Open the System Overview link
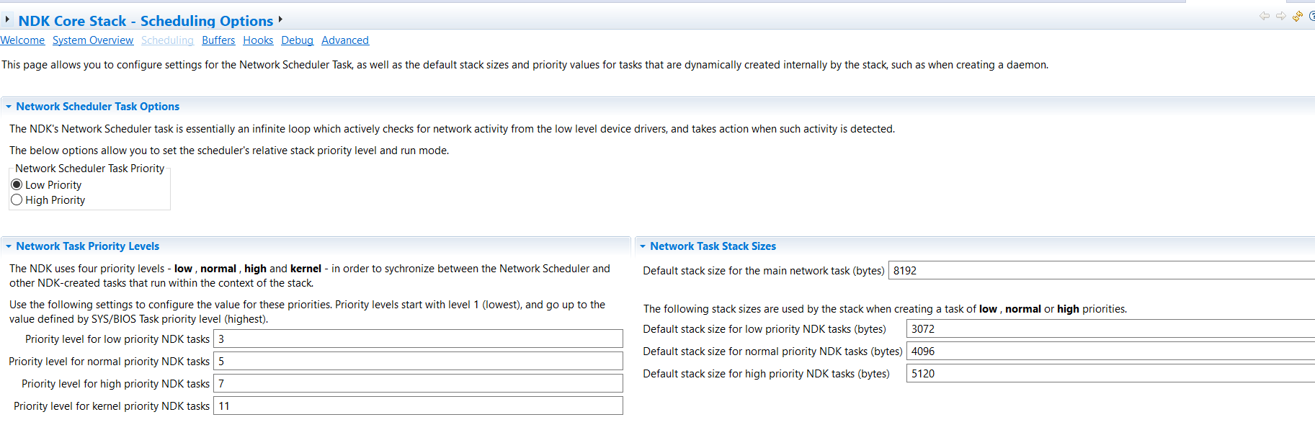The image size is (1315, 430). pos(93,40)
